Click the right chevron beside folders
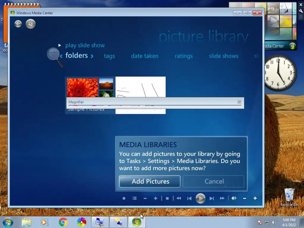 pyautogui.click(x=92, y=56)
